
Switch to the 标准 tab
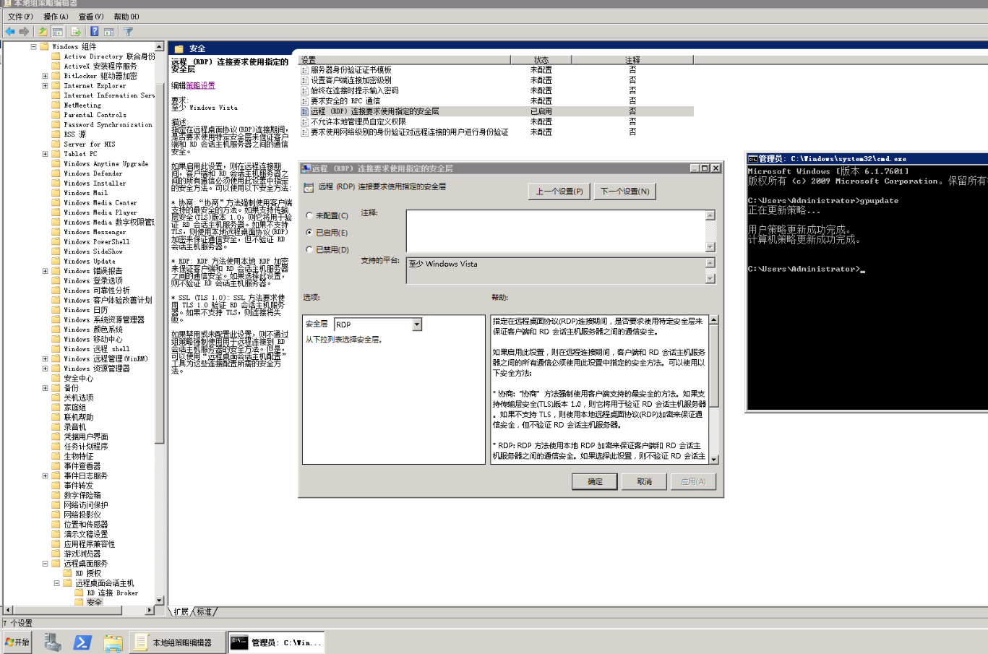(205, 611)
